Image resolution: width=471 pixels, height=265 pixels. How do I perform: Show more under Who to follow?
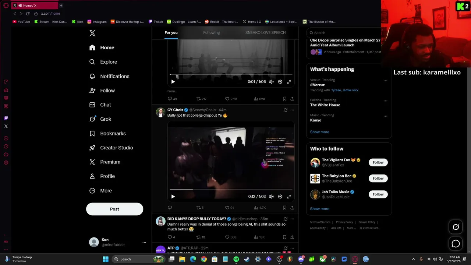click(x=319, y=209)
